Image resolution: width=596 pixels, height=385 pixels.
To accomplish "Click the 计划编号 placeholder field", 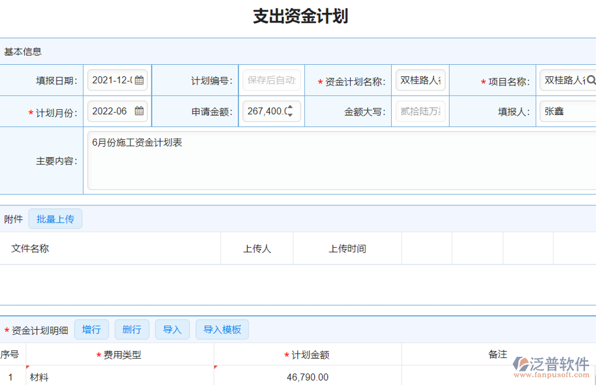I will (x=271, y=78).
